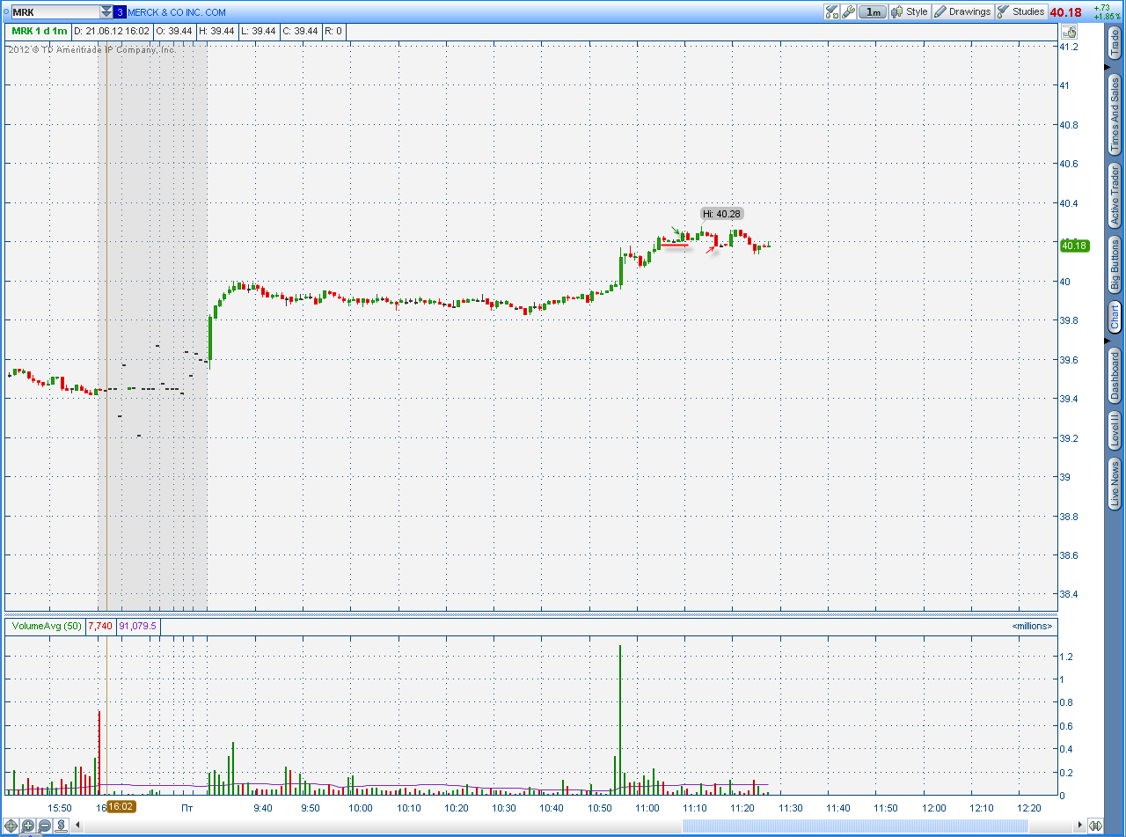The width and height of the screenshot is (1126, 837).
Task: Open the MRK symbol dropdown arrow
Action: 106,12
